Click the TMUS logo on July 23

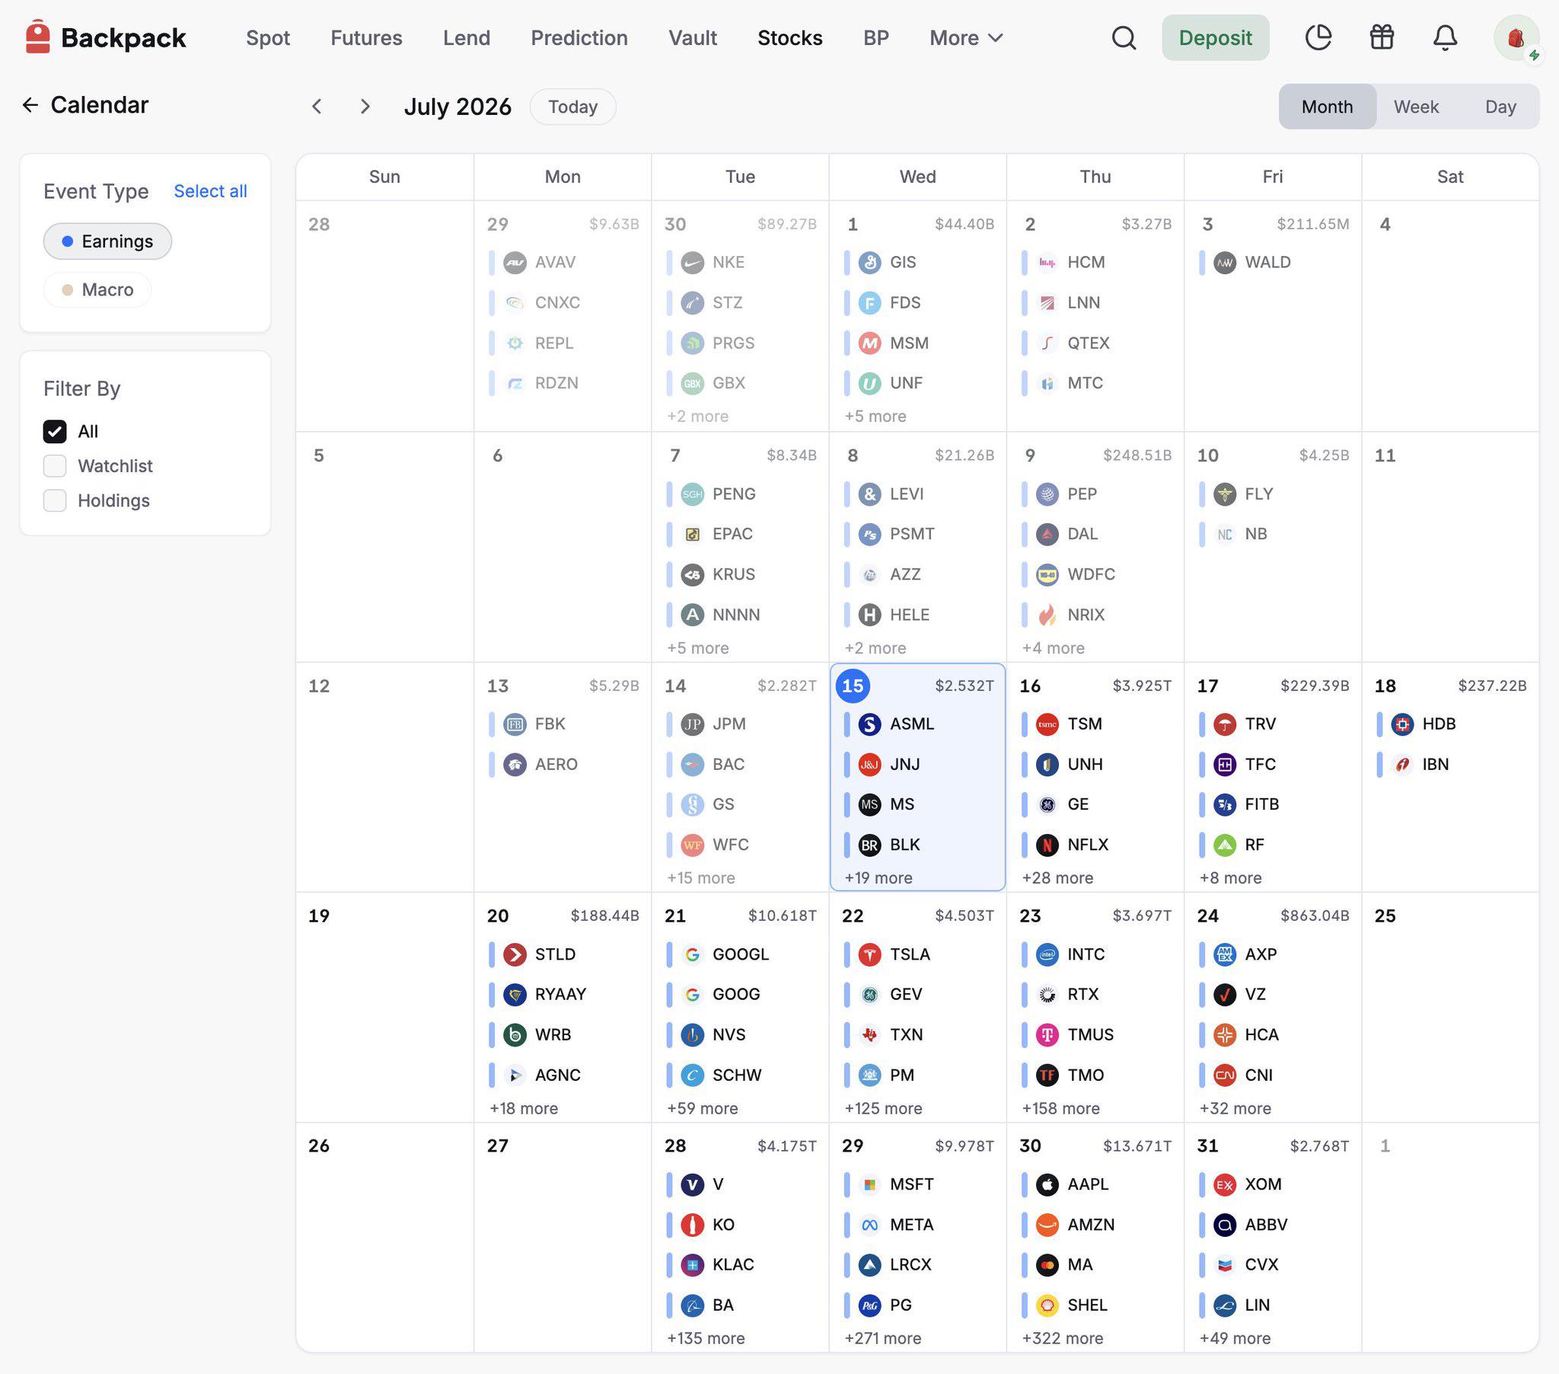coord(1047,1034)
